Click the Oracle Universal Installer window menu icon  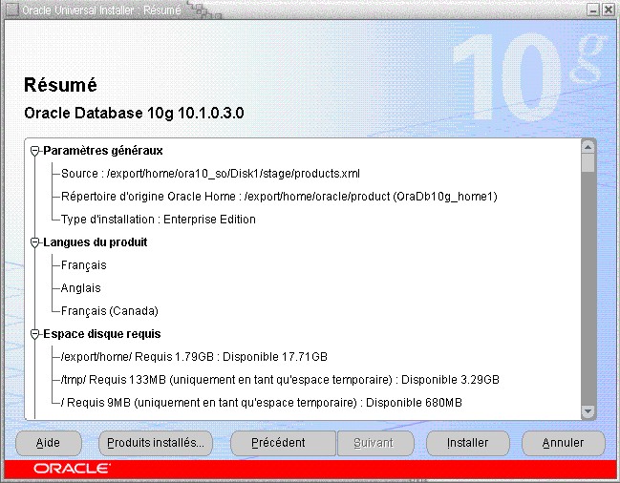pos(11,9)
